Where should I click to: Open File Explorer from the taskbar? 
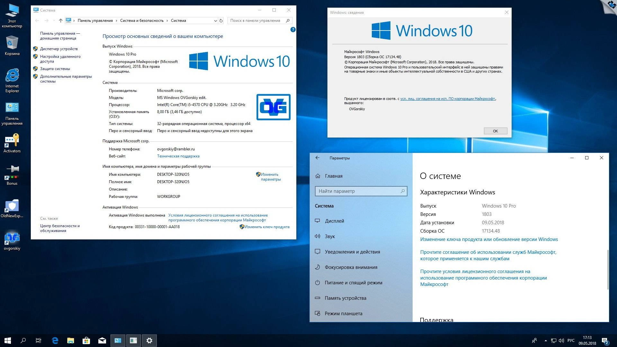71,341
